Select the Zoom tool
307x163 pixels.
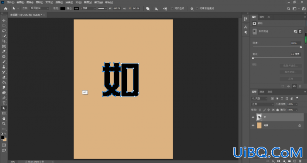pyautogui.click(x=4, y=124)
